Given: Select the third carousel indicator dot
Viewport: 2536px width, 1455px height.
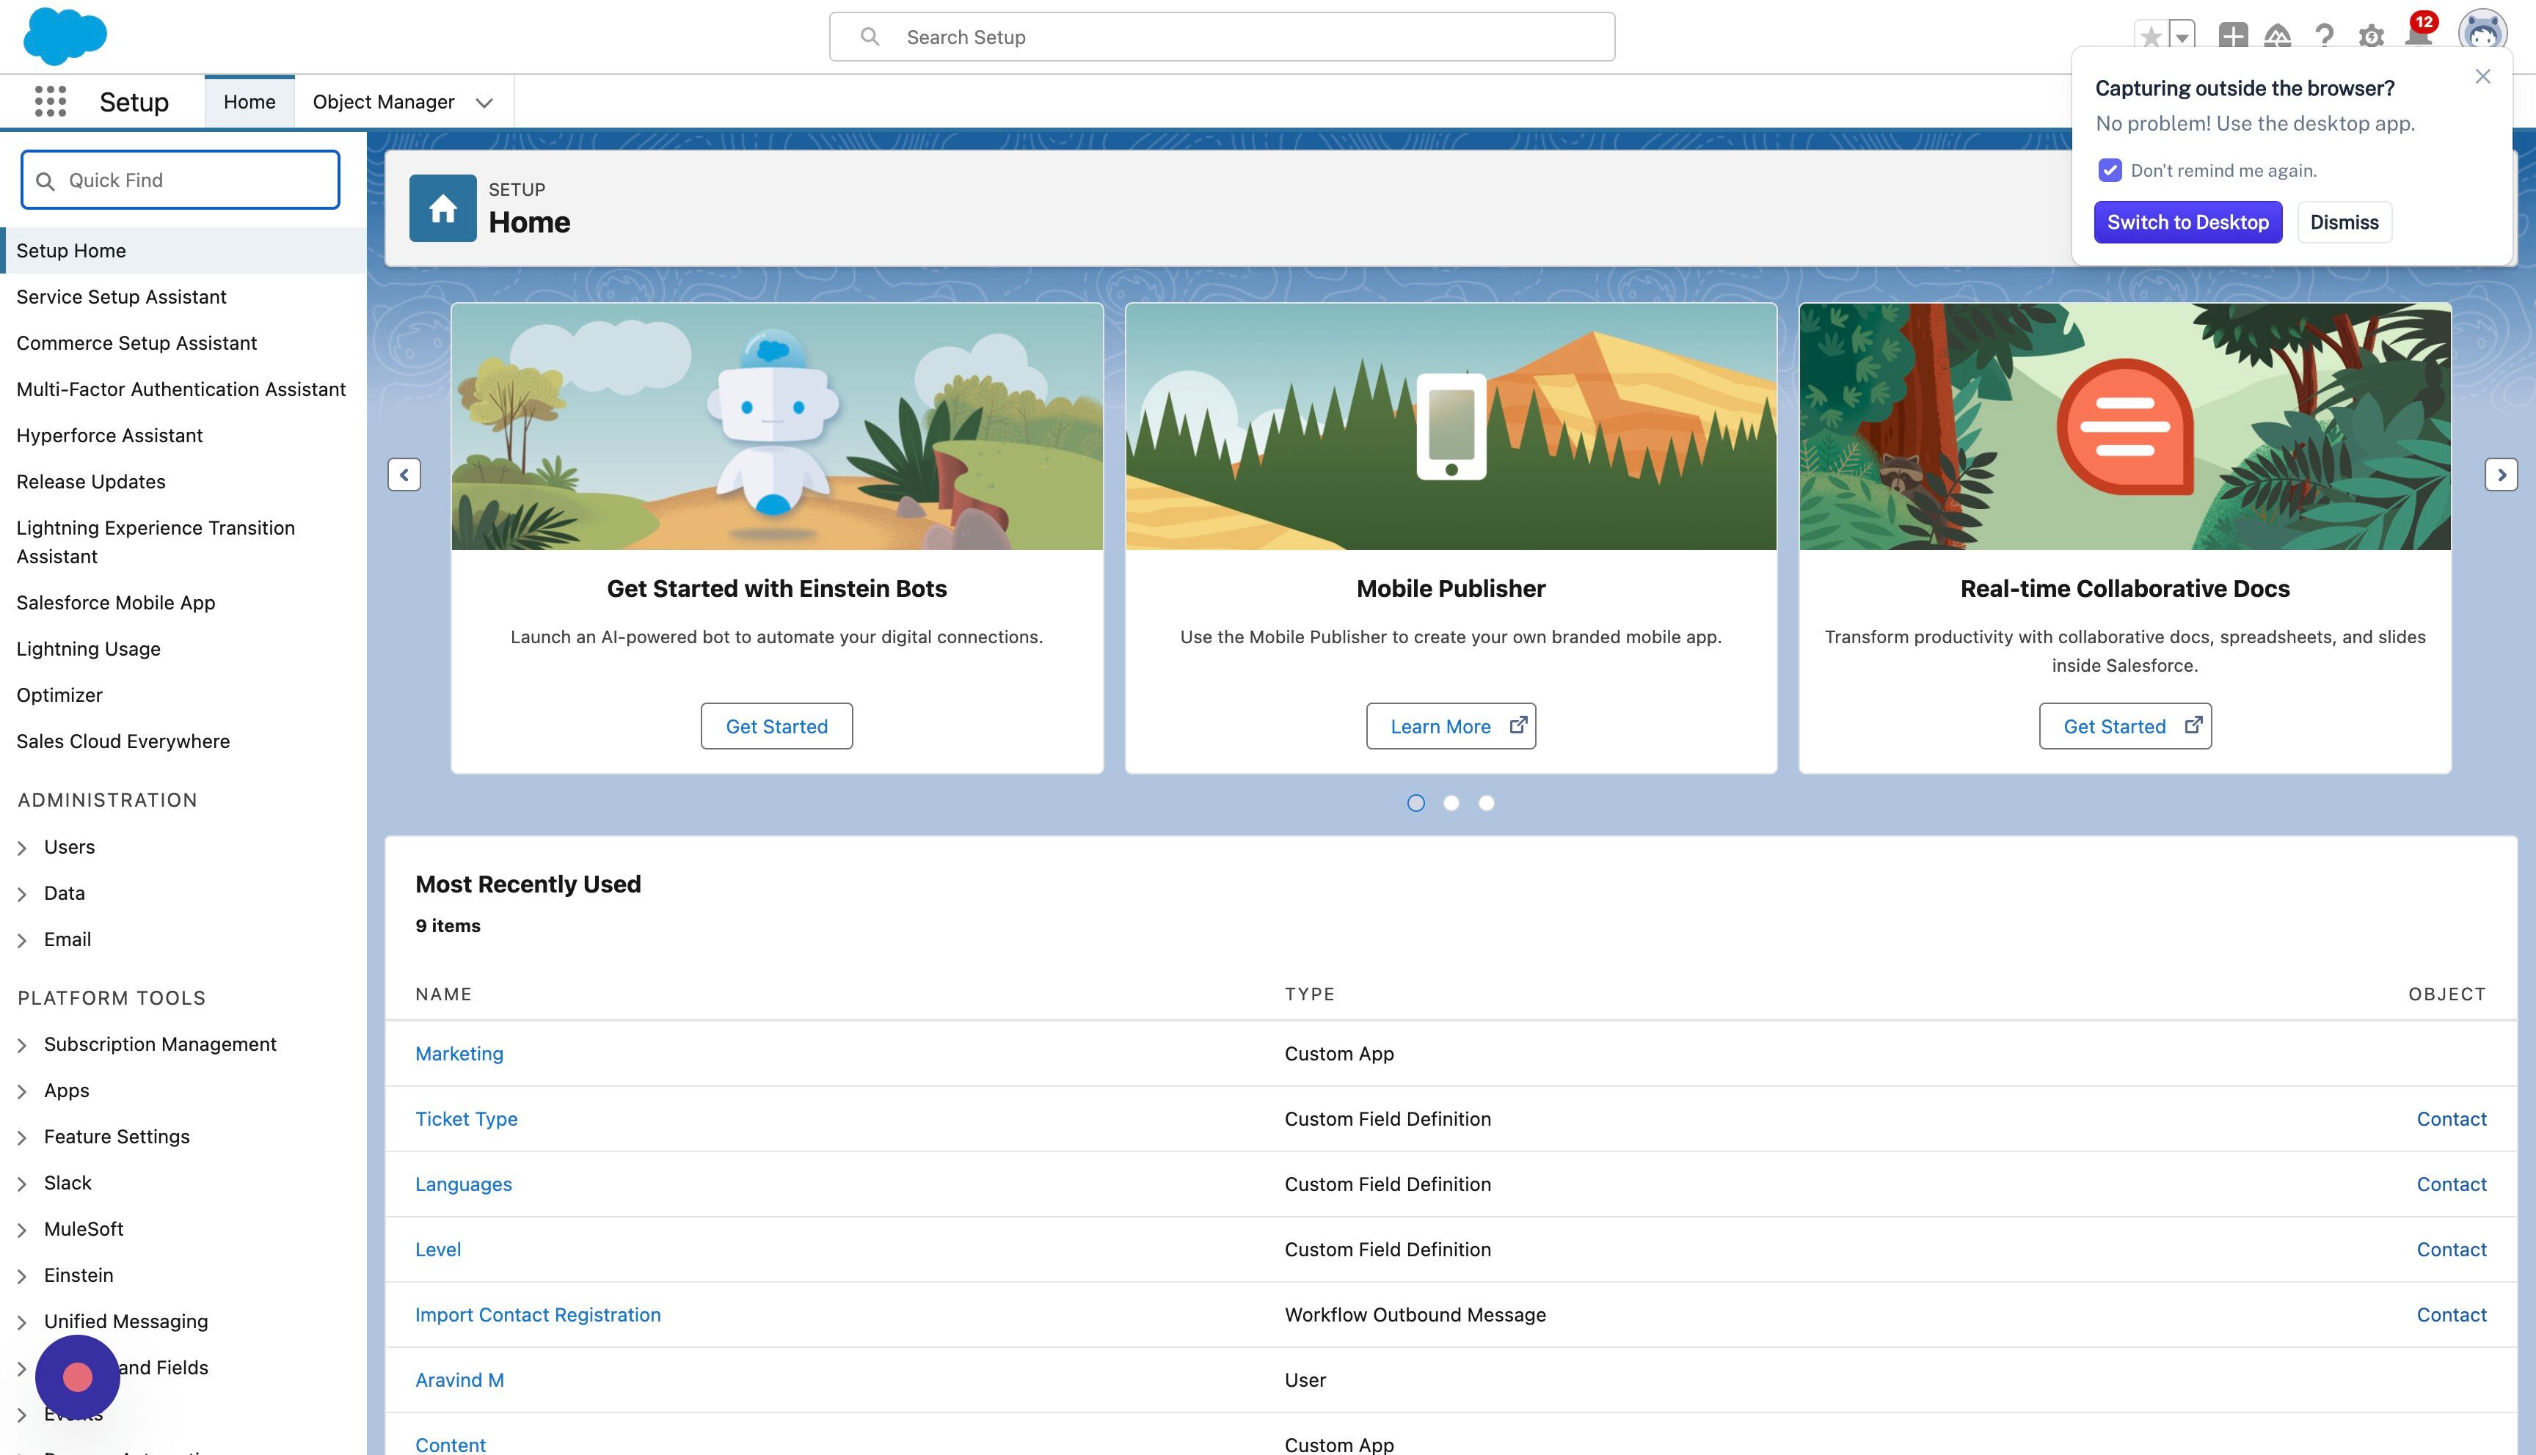Looking at the screenshot, I should (x=1487, y=802).
